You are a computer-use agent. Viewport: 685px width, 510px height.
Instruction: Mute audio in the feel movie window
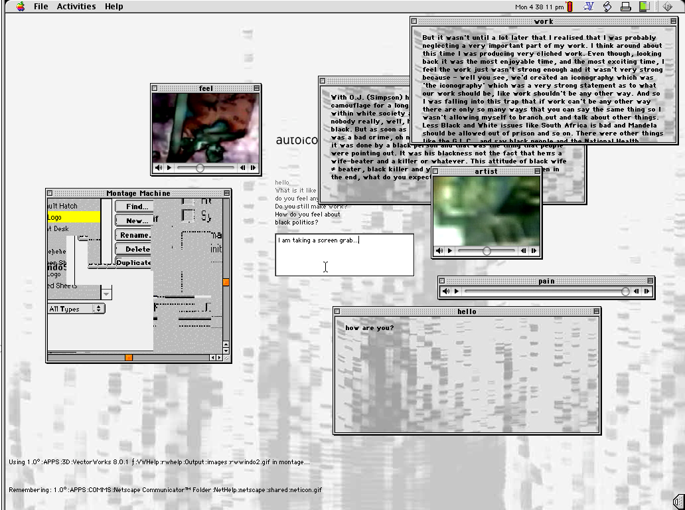coord(158,168)
